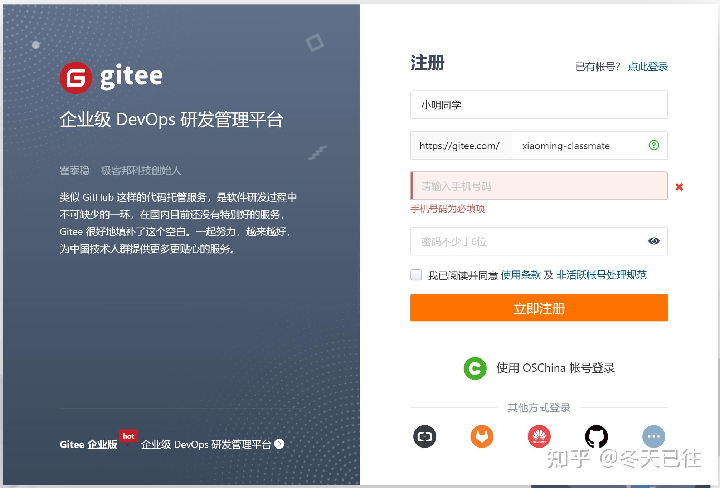Open the 非活跃帐号处理规范 link

[601, 275]
